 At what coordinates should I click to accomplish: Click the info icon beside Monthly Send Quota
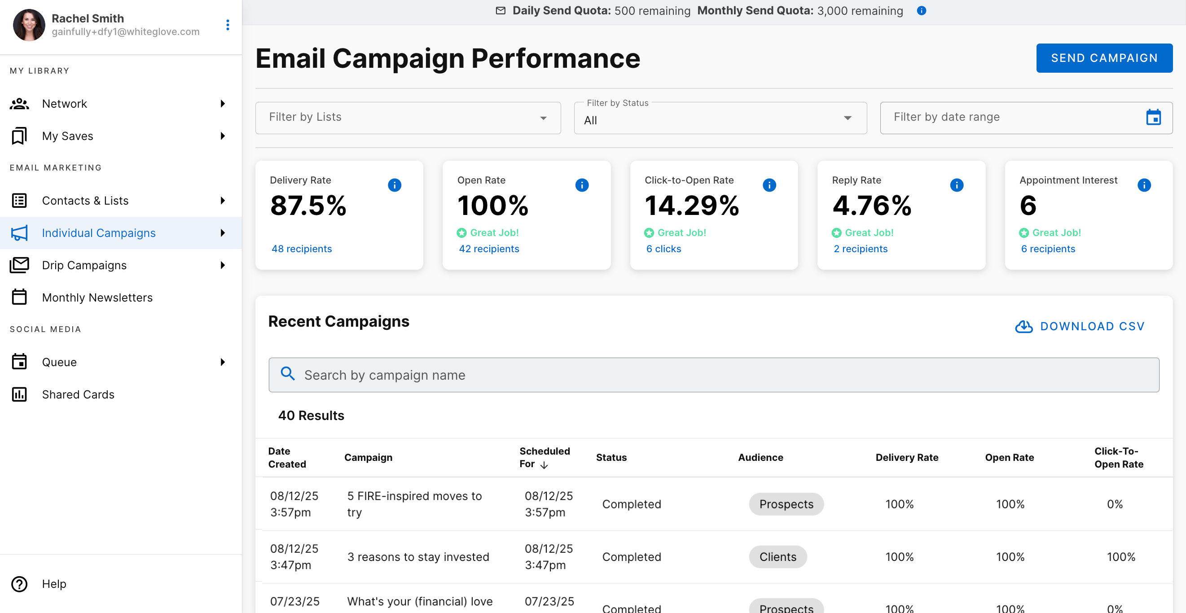click(x=921, y=11)
